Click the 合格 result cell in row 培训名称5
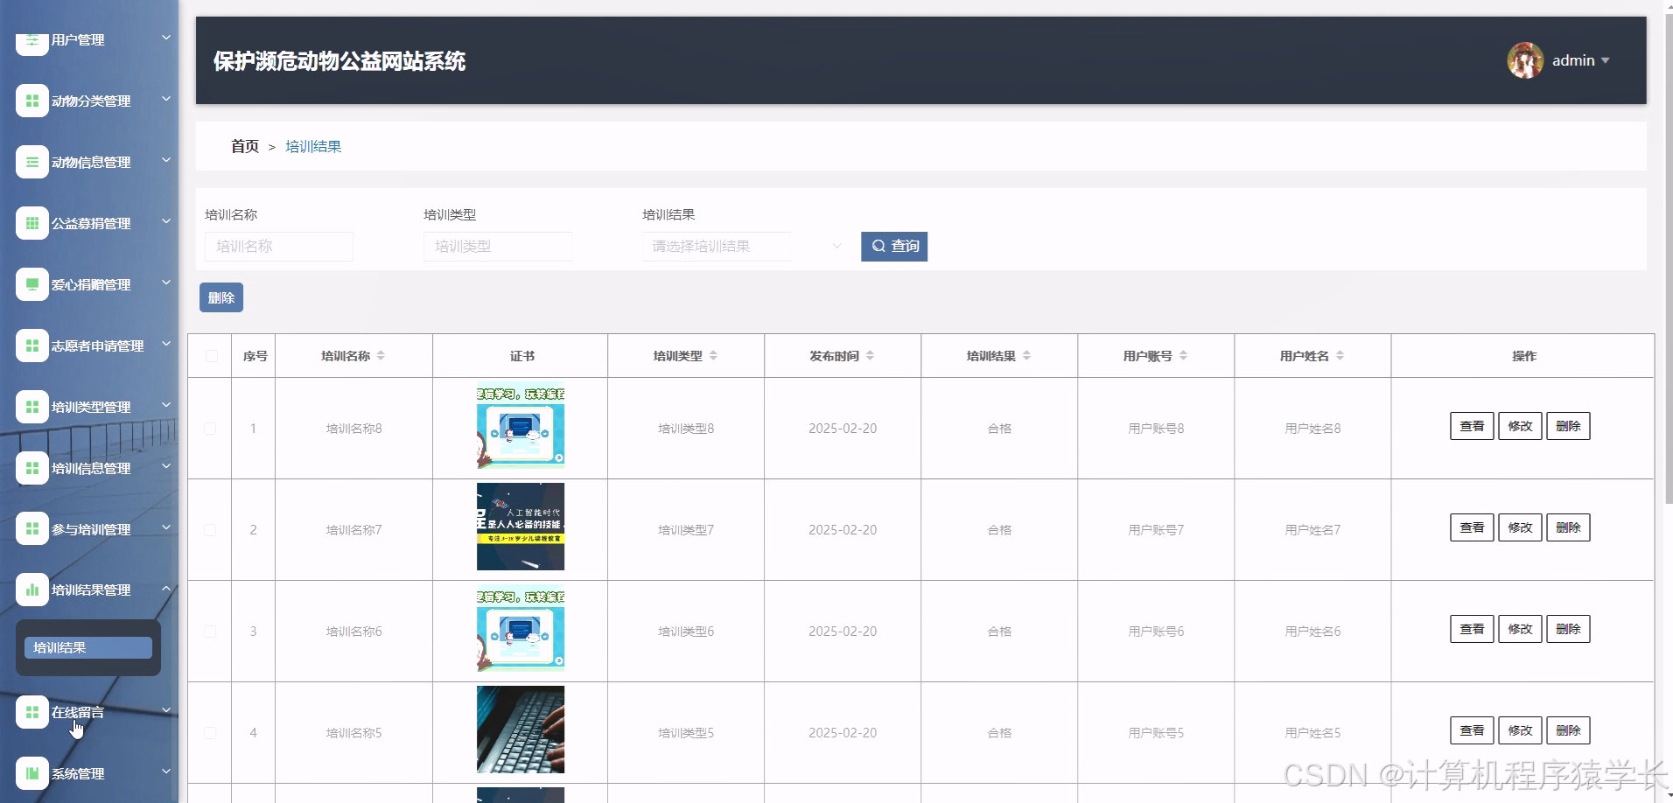This screenshot has width=1673, height=803. coord(999,733)
